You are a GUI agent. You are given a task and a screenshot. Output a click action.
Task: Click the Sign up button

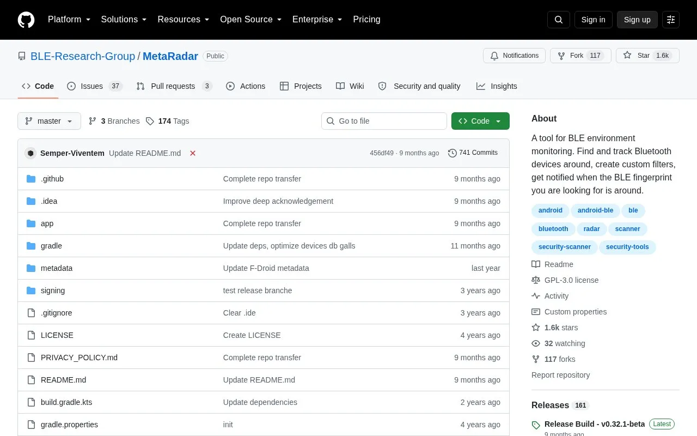coord(637,20)
